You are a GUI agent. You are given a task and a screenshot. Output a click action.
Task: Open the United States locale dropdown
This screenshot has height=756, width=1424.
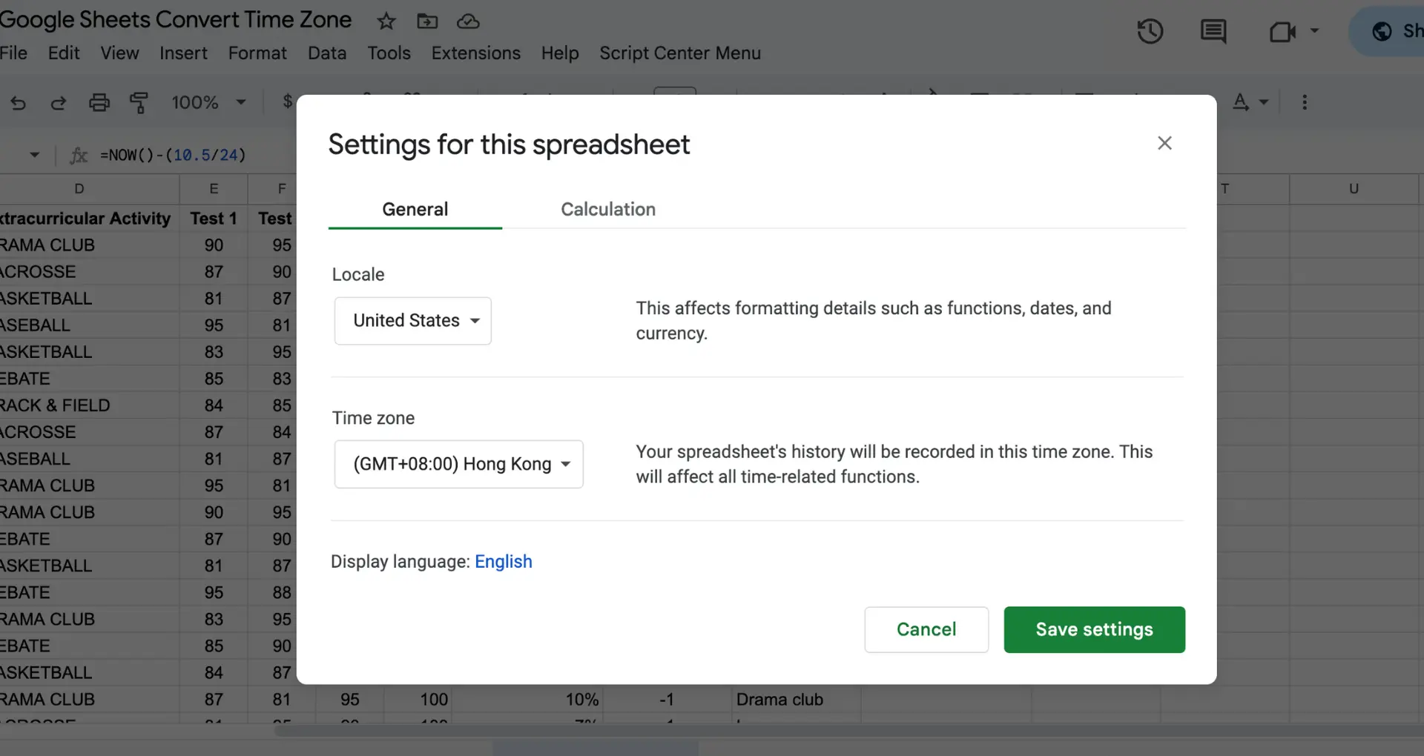413,321
